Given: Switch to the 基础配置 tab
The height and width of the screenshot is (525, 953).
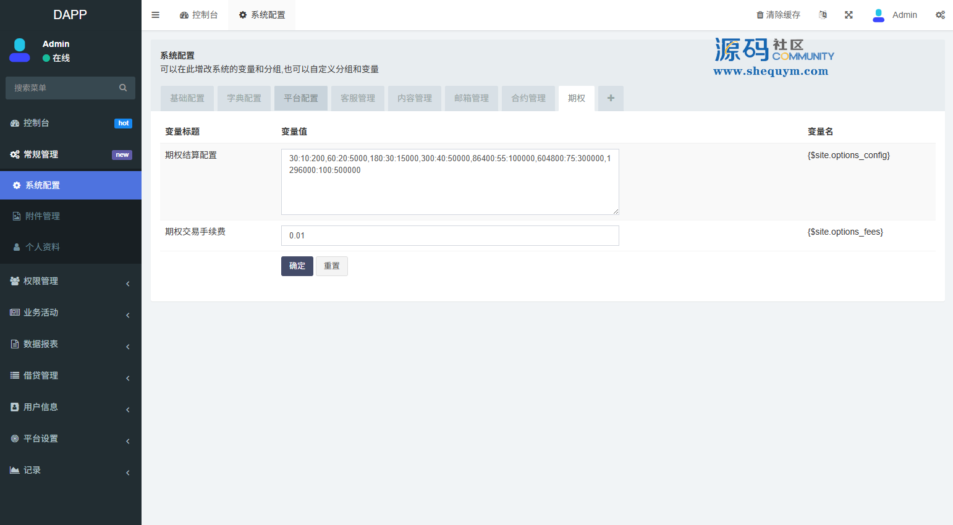Looking at the screenshot, I should pos(187,98).
